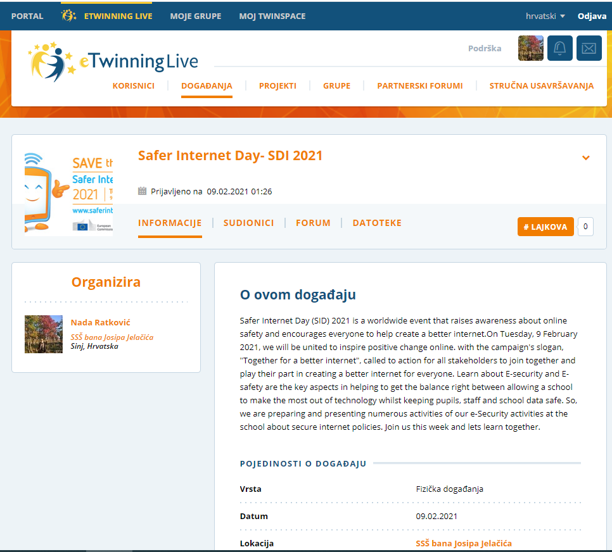Click the eTwinning icon beside ETWINNING LIVE
This screenshot has height=552, width=612.
tap(68, 16)
